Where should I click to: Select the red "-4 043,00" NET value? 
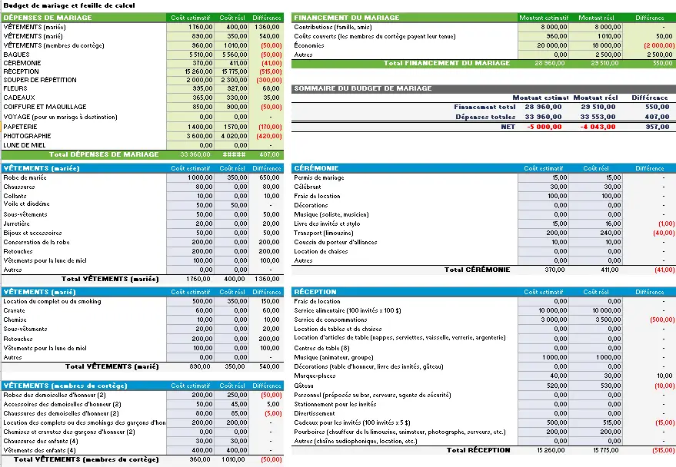pos(598,127)
